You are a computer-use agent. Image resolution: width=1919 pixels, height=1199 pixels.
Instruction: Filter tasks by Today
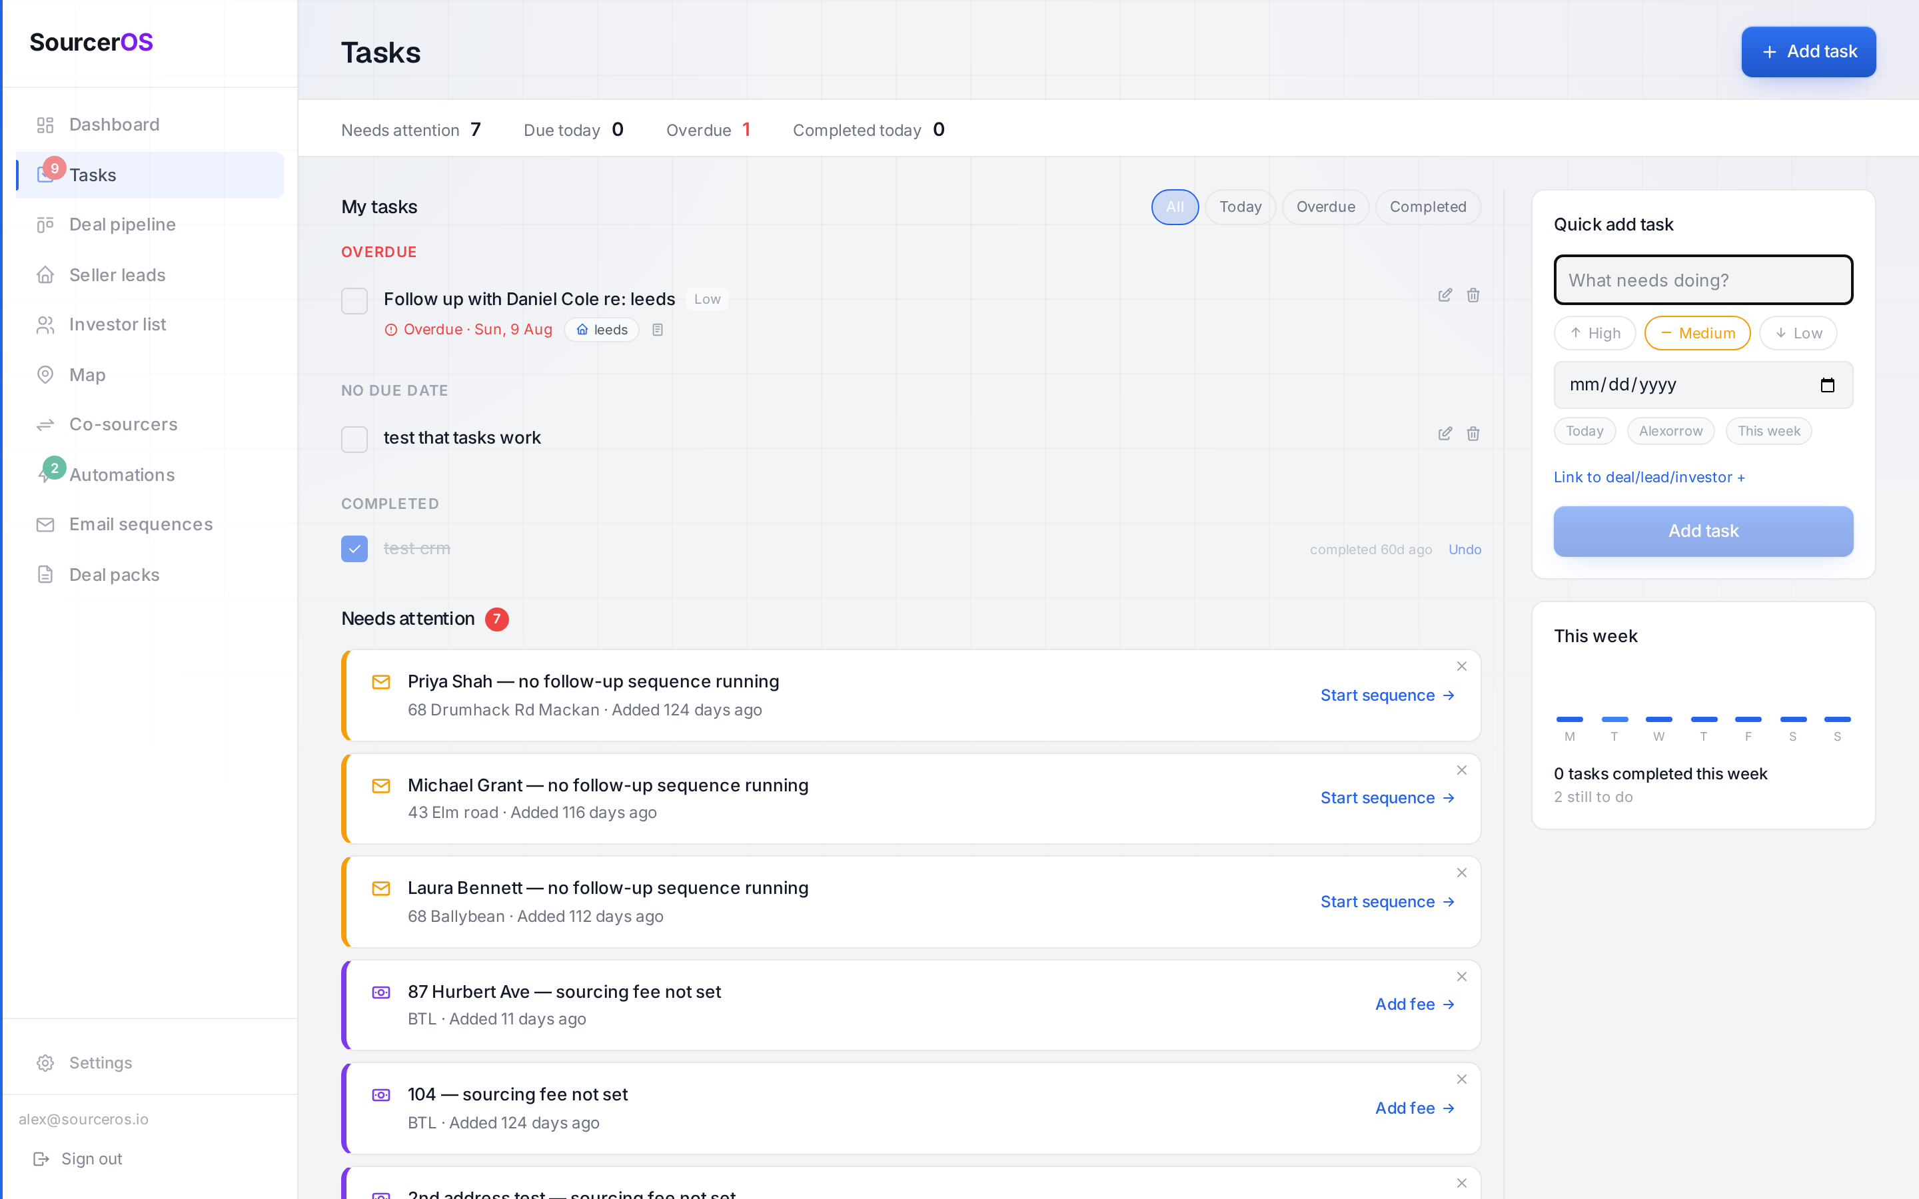[x=1240, y=207]
